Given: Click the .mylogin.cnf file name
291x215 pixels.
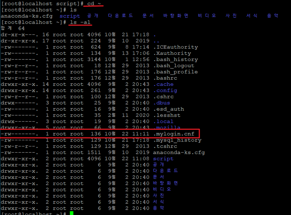Looking at the screenshot, I should pos(174,134).
